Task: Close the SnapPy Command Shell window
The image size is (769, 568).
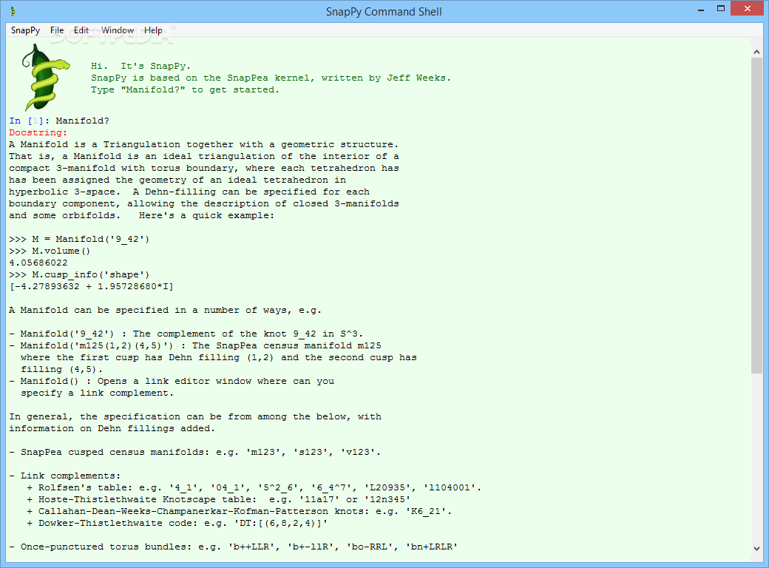Action: coord(747,9)
